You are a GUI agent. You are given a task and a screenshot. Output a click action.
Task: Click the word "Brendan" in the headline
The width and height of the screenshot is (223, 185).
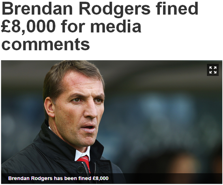tap(37, 9)
